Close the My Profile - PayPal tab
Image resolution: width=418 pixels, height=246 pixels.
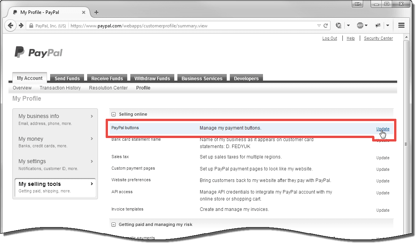[83, 12]
